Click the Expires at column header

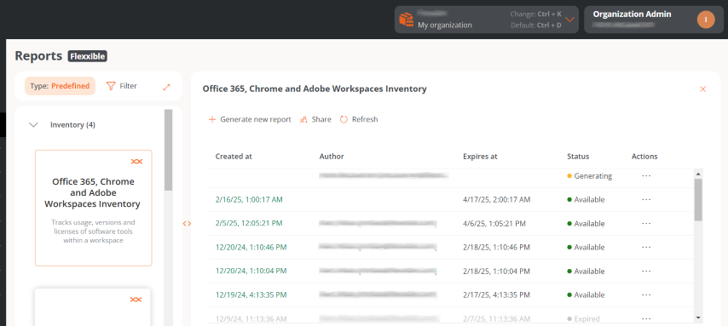[x=480, y=157]
